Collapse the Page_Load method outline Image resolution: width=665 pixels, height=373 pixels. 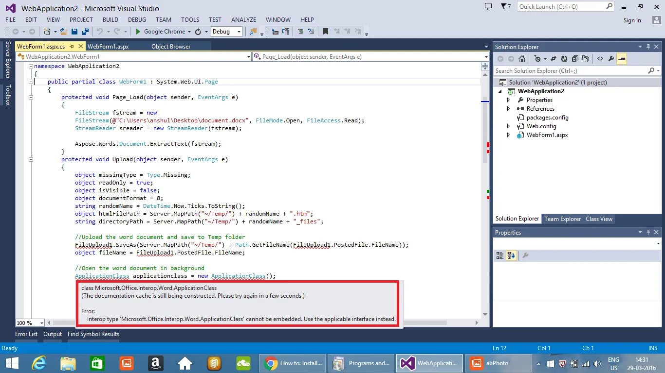pyautogui.click(x=31, y=97)
